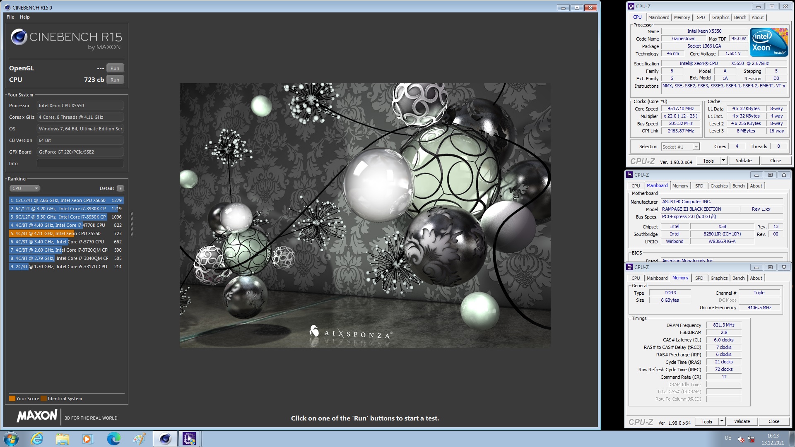Open the CPU ranking type dropdown
Screen dimensions: 795x447
(x=25, y=188)
